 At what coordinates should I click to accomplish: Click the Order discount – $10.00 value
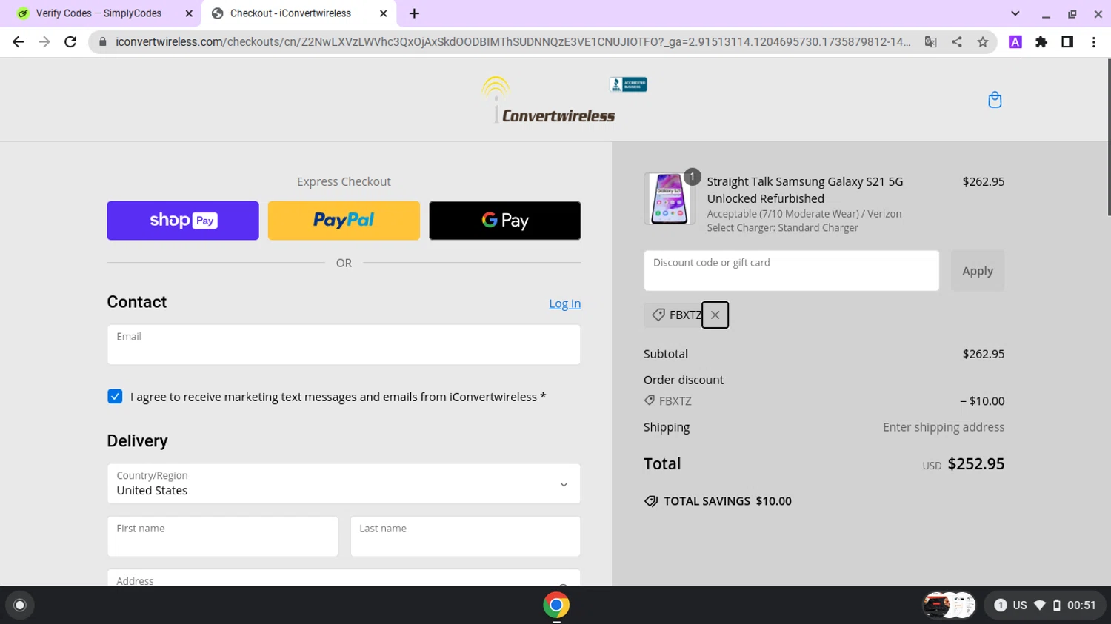(982, 401)
